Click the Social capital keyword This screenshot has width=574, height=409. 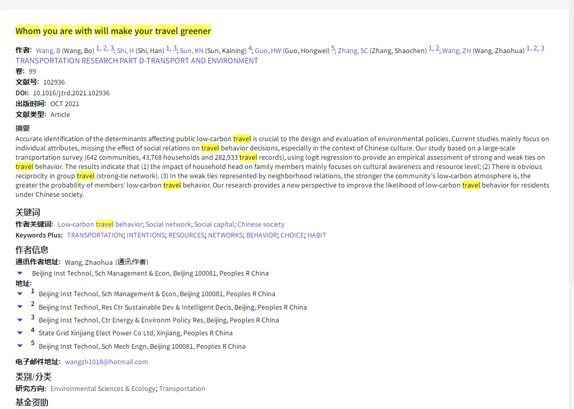pos(214,224)
